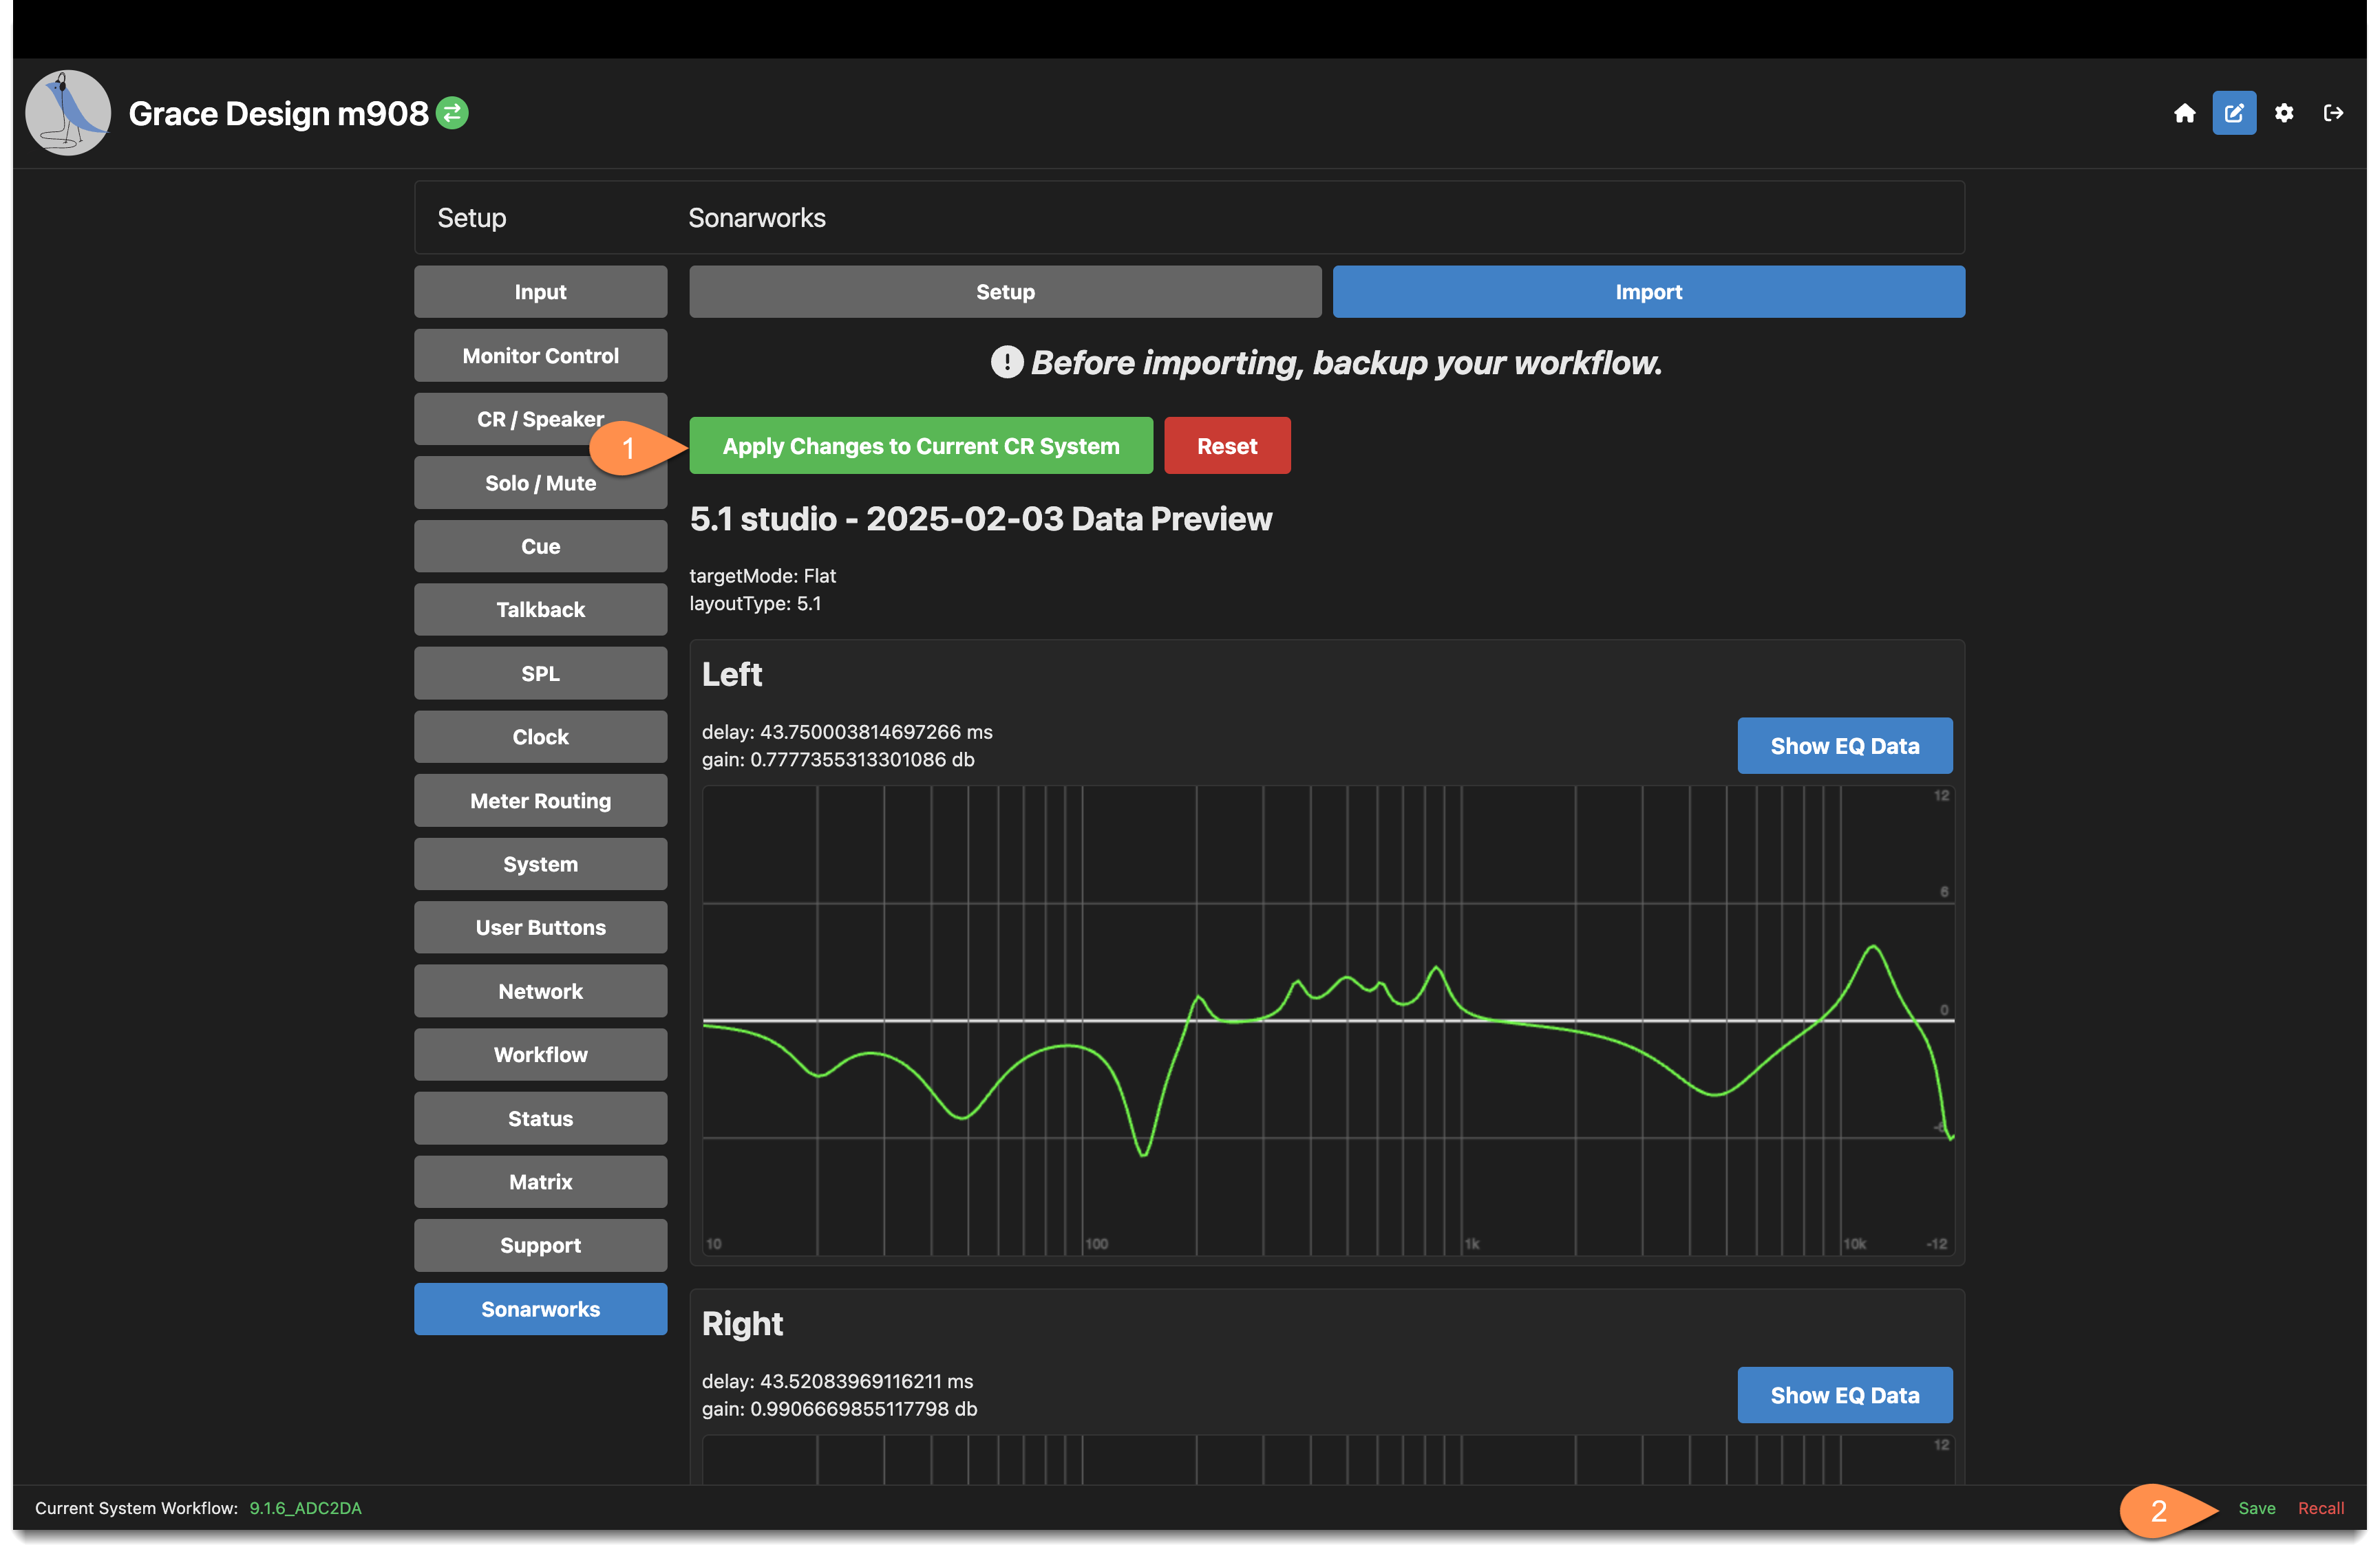Open Solo / Mute settings
This screenshot has height=1556, width=2380.
point(540,483)
